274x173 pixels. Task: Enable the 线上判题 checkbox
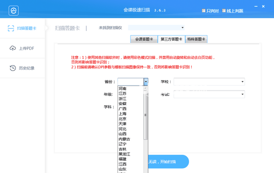click(x=224, y=10)
